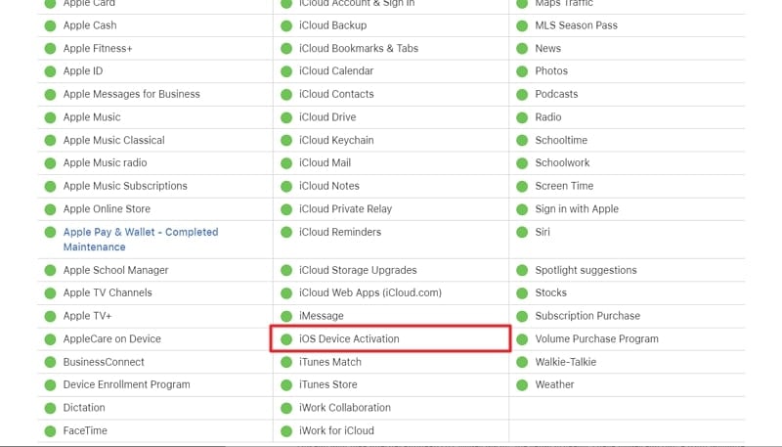This screenshot has width=782, height=447.
Task: Click status dot beside Screen Time
Action: pyautogui.click(x=522, y=186)
